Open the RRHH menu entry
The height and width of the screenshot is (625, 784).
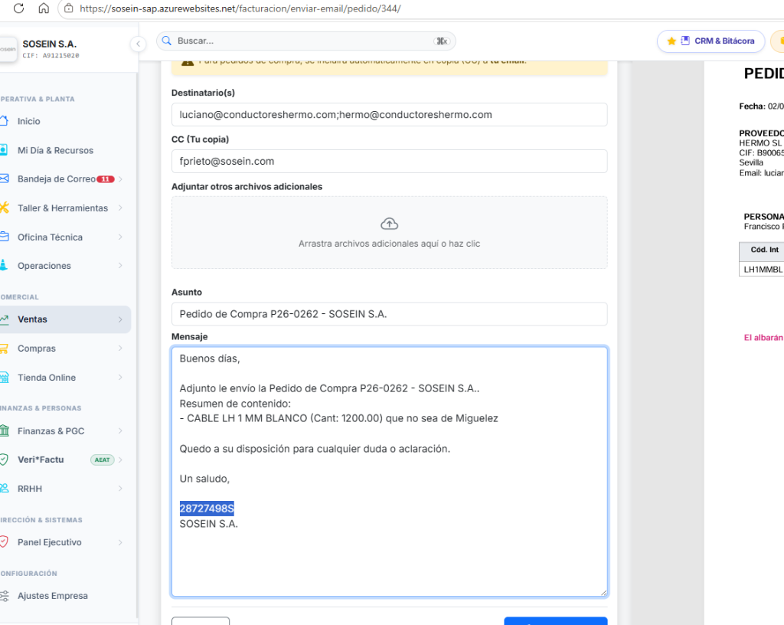pos(66,489)
